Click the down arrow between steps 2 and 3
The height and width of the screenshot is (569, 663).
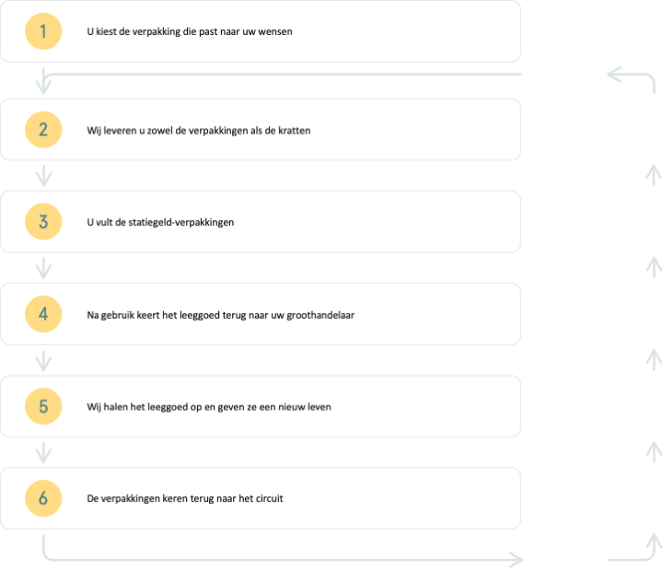click(x=43, y=176)
